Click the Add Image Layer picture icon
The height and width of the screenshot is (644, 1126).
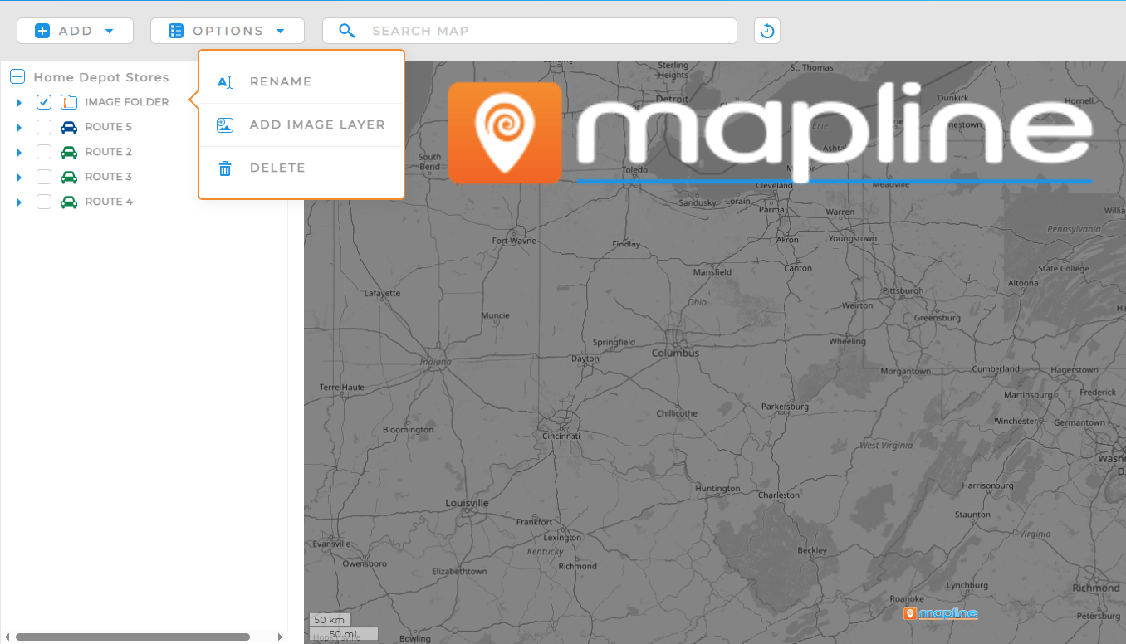(224, 124)
